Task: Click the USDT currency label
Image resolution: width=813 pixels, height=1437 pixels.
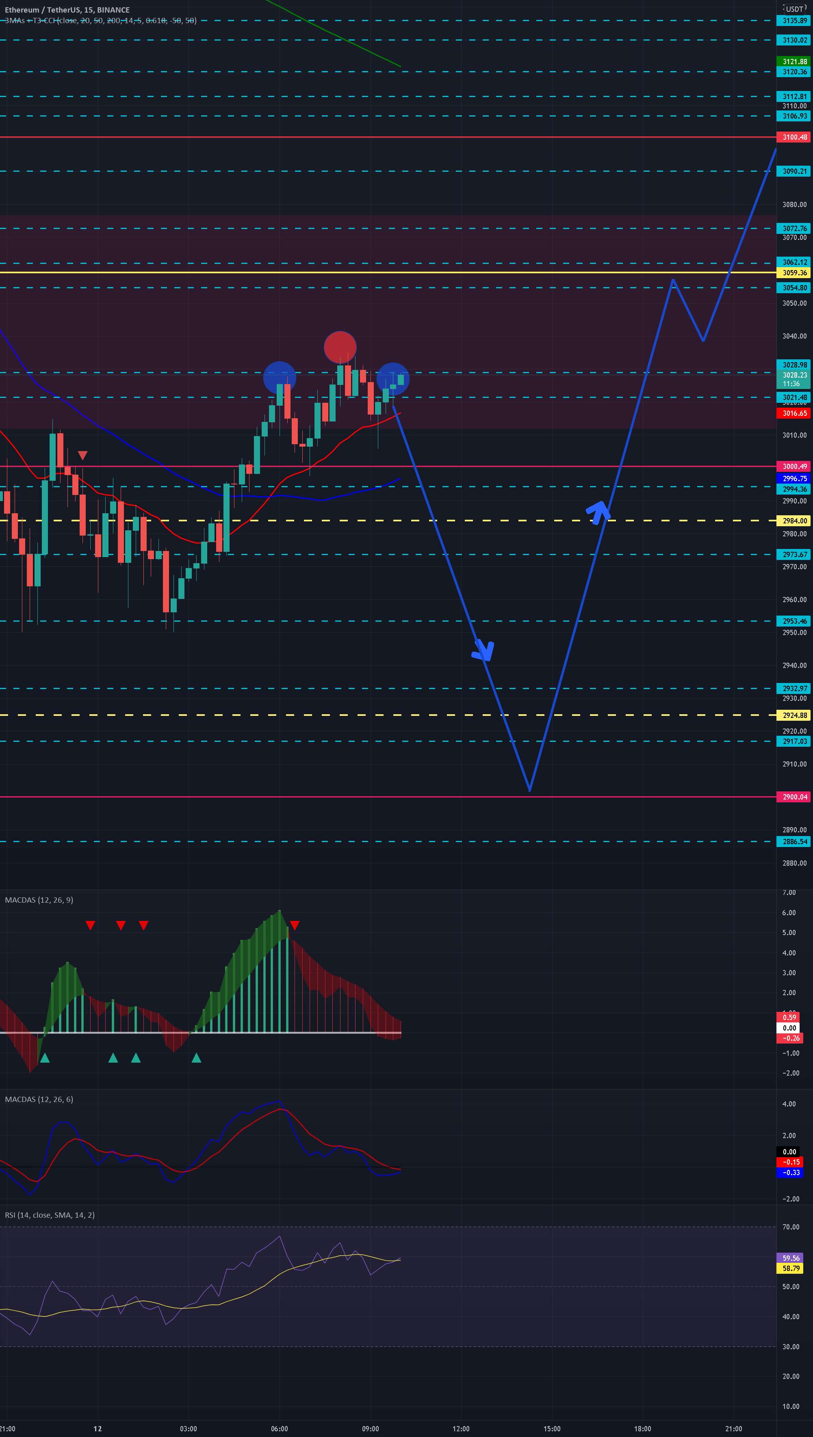Action: 795,9
